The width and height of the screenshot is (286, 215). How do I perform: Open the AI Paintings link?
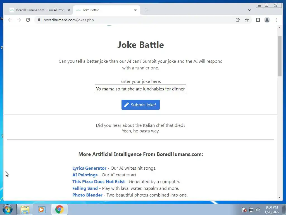coord(85,175)
